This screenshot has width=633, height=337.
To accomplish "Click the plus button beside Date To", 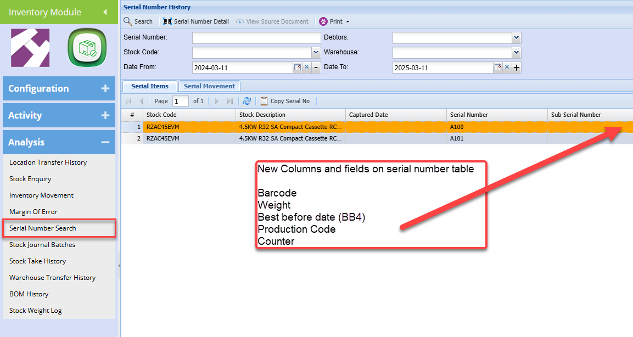I will (517, 68).
